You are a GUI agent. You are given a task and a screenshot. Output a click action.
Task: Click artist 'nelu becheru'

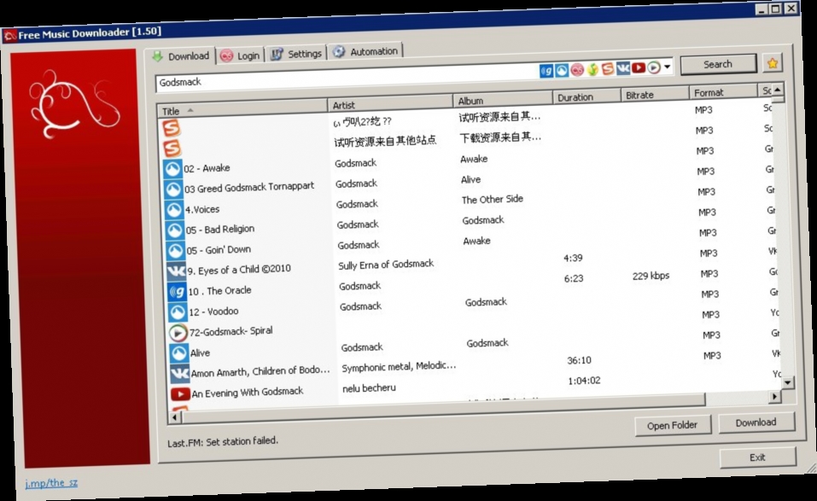[x=369, y=388]
